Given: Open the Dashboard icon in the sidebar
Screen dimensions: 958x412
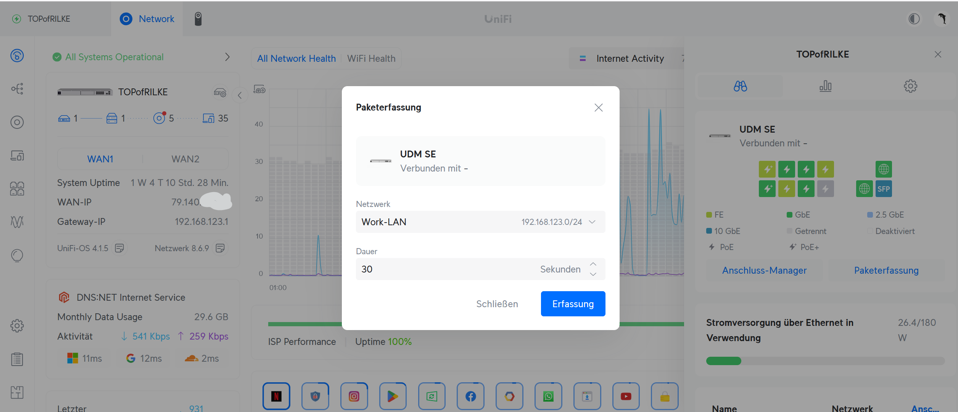Looking at the screenshot, I should [x=17, y=56].
